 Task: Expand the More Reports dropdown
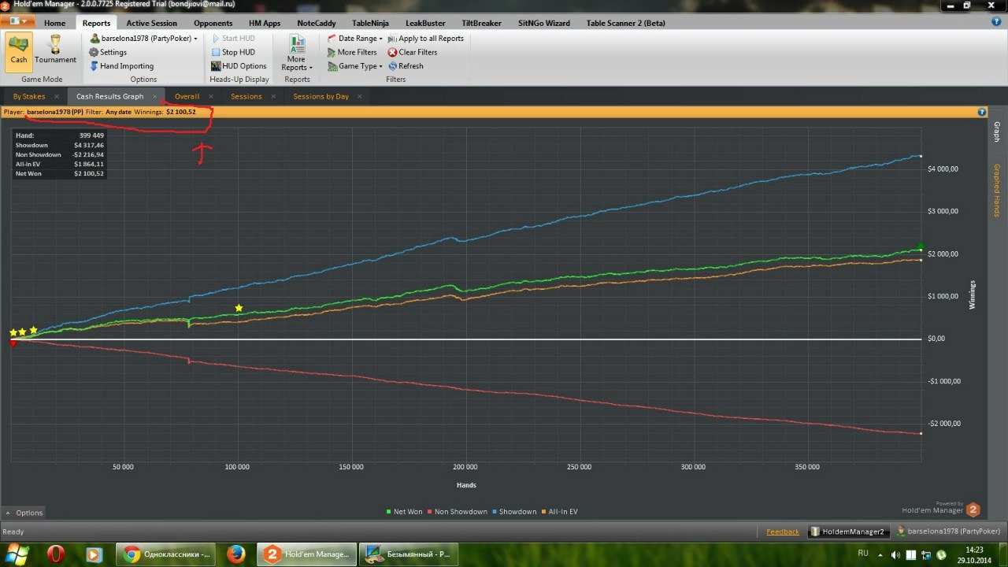coord(297,54)
